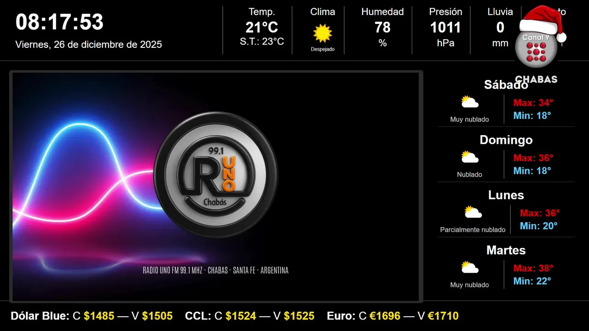The width and height of the screenshot is (589, 331).
Task: Click the Euro label in ticker
Action: point(341,316)
